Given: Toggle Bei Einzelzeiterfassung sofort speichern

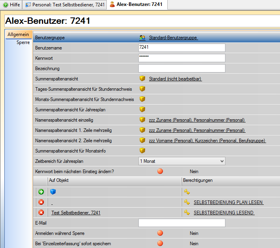Looking at the screenshot, I should (160, 244).
